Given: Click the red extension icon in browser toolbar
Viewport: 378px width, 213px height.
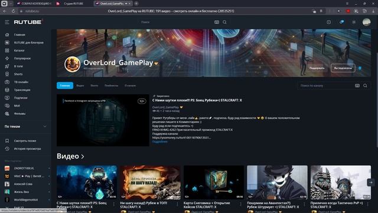Looking at the screenshot, I should (348, 11).
